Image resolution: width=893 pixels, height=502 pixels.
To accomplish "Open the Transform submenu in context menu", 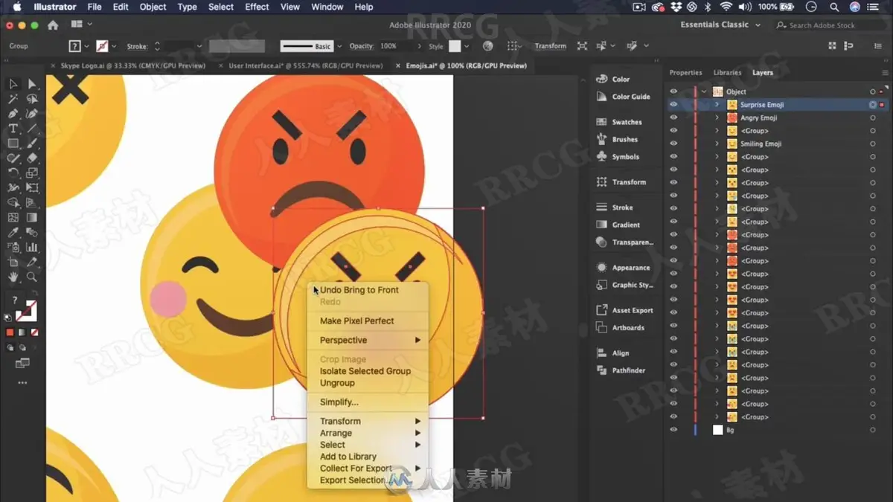I will coord(368,421).
